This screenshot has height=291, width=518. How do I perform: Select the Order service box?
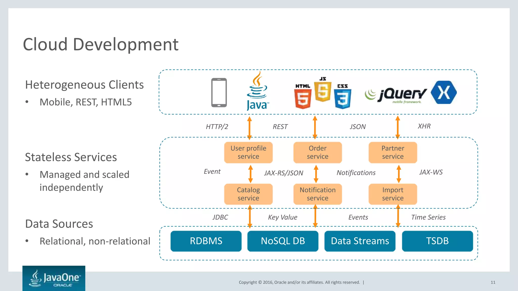(x=317, y=152)
